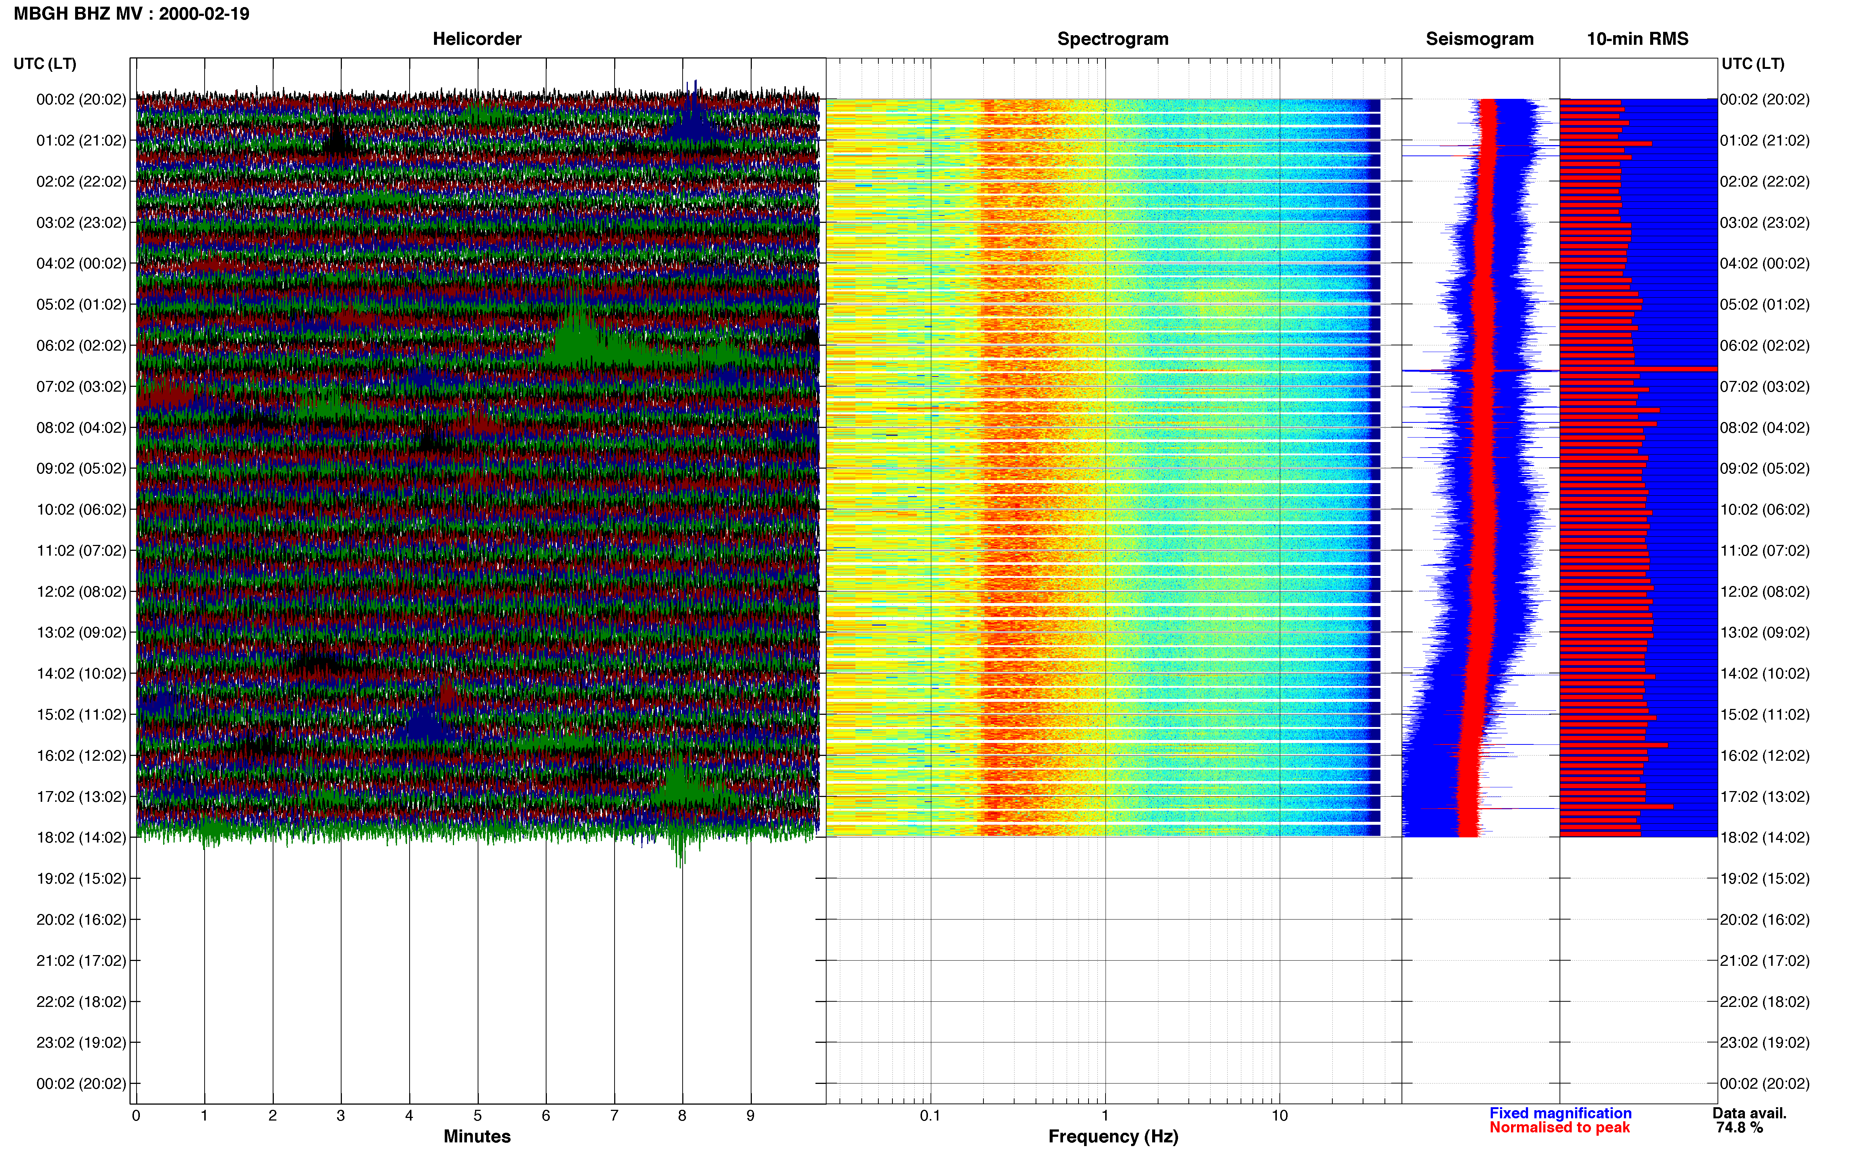Select the 'Normalised to peak' legend text

(1559, 1128)
